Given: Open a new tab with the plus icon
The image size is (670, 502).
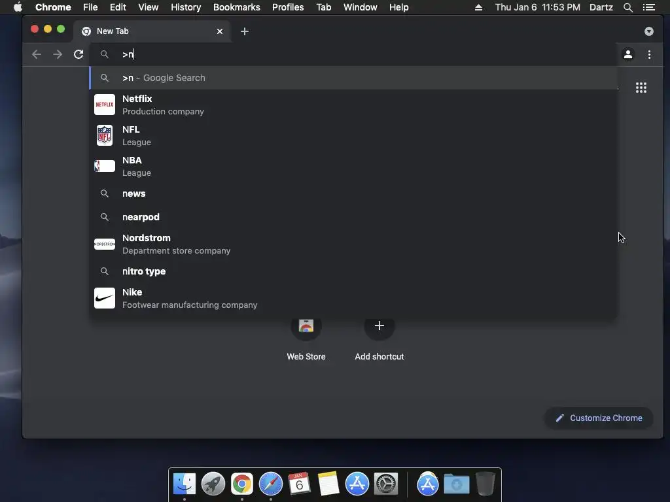Looking at the screenshot, I should point(245,31).
